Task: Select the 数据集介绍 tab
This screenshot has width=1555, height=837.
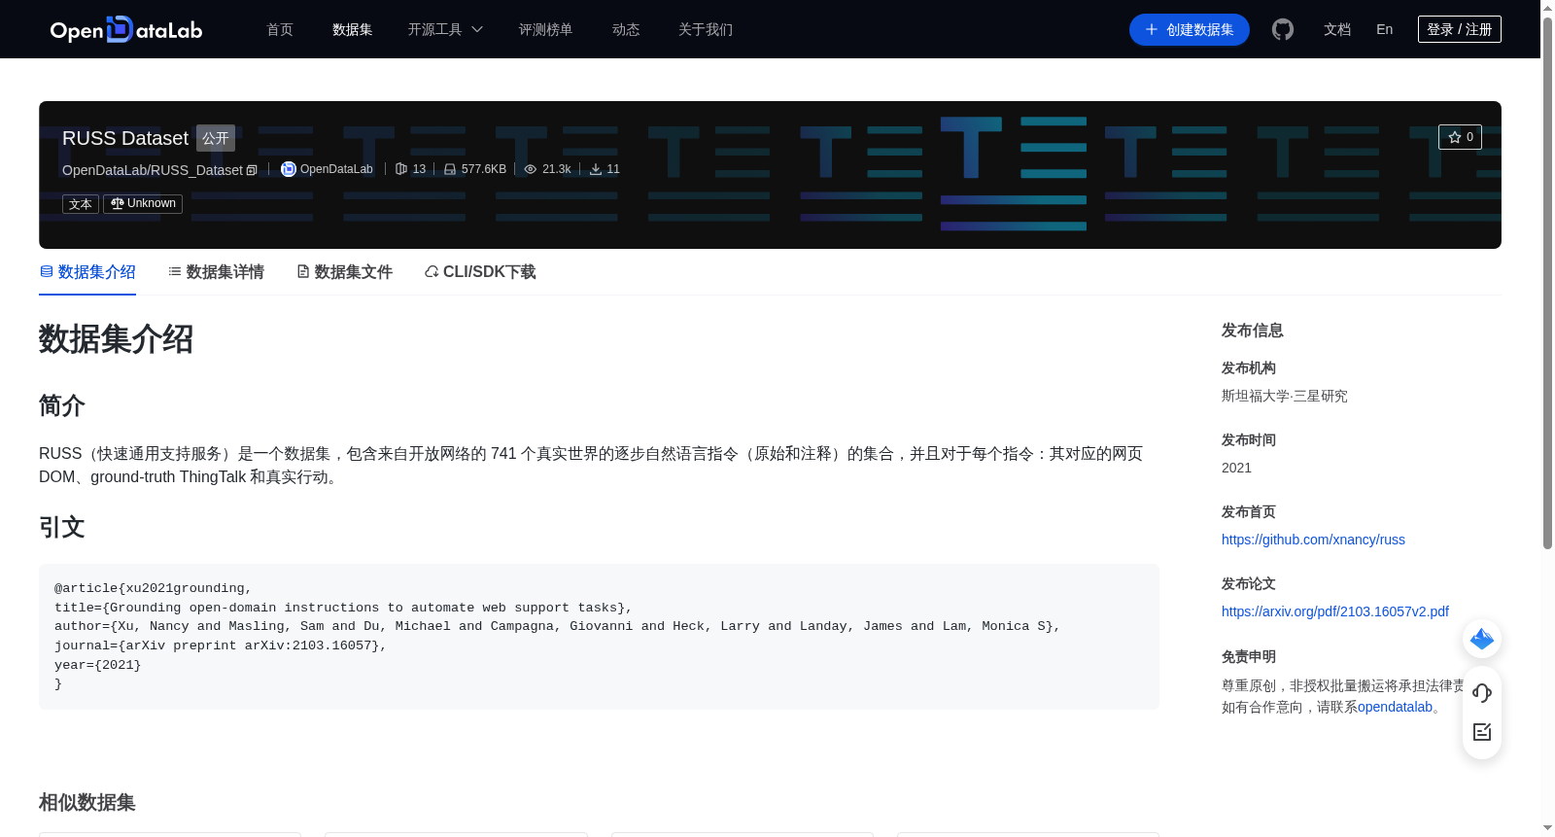Action: [87, 272]
